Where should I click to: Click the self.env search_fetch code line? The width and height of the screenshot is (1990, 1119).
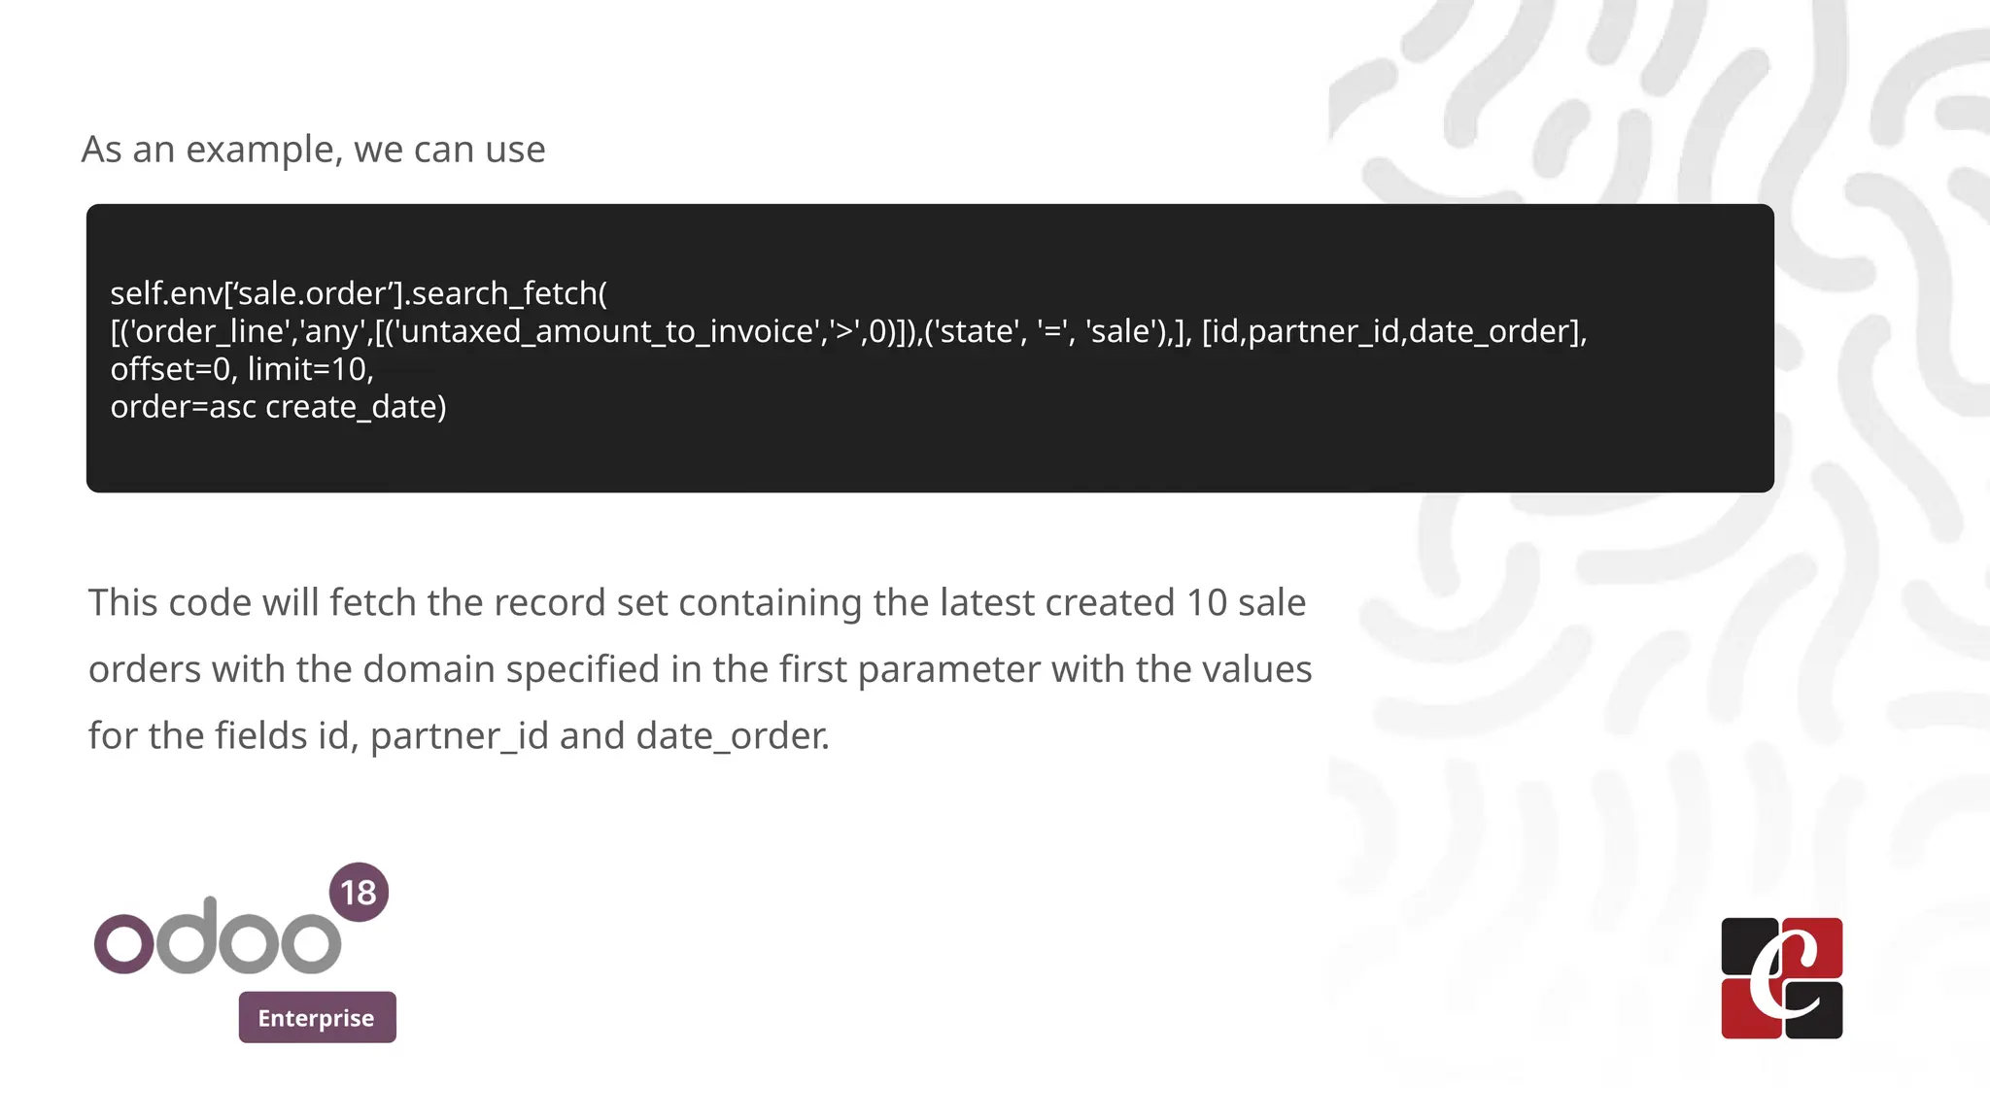coord(358,293)
